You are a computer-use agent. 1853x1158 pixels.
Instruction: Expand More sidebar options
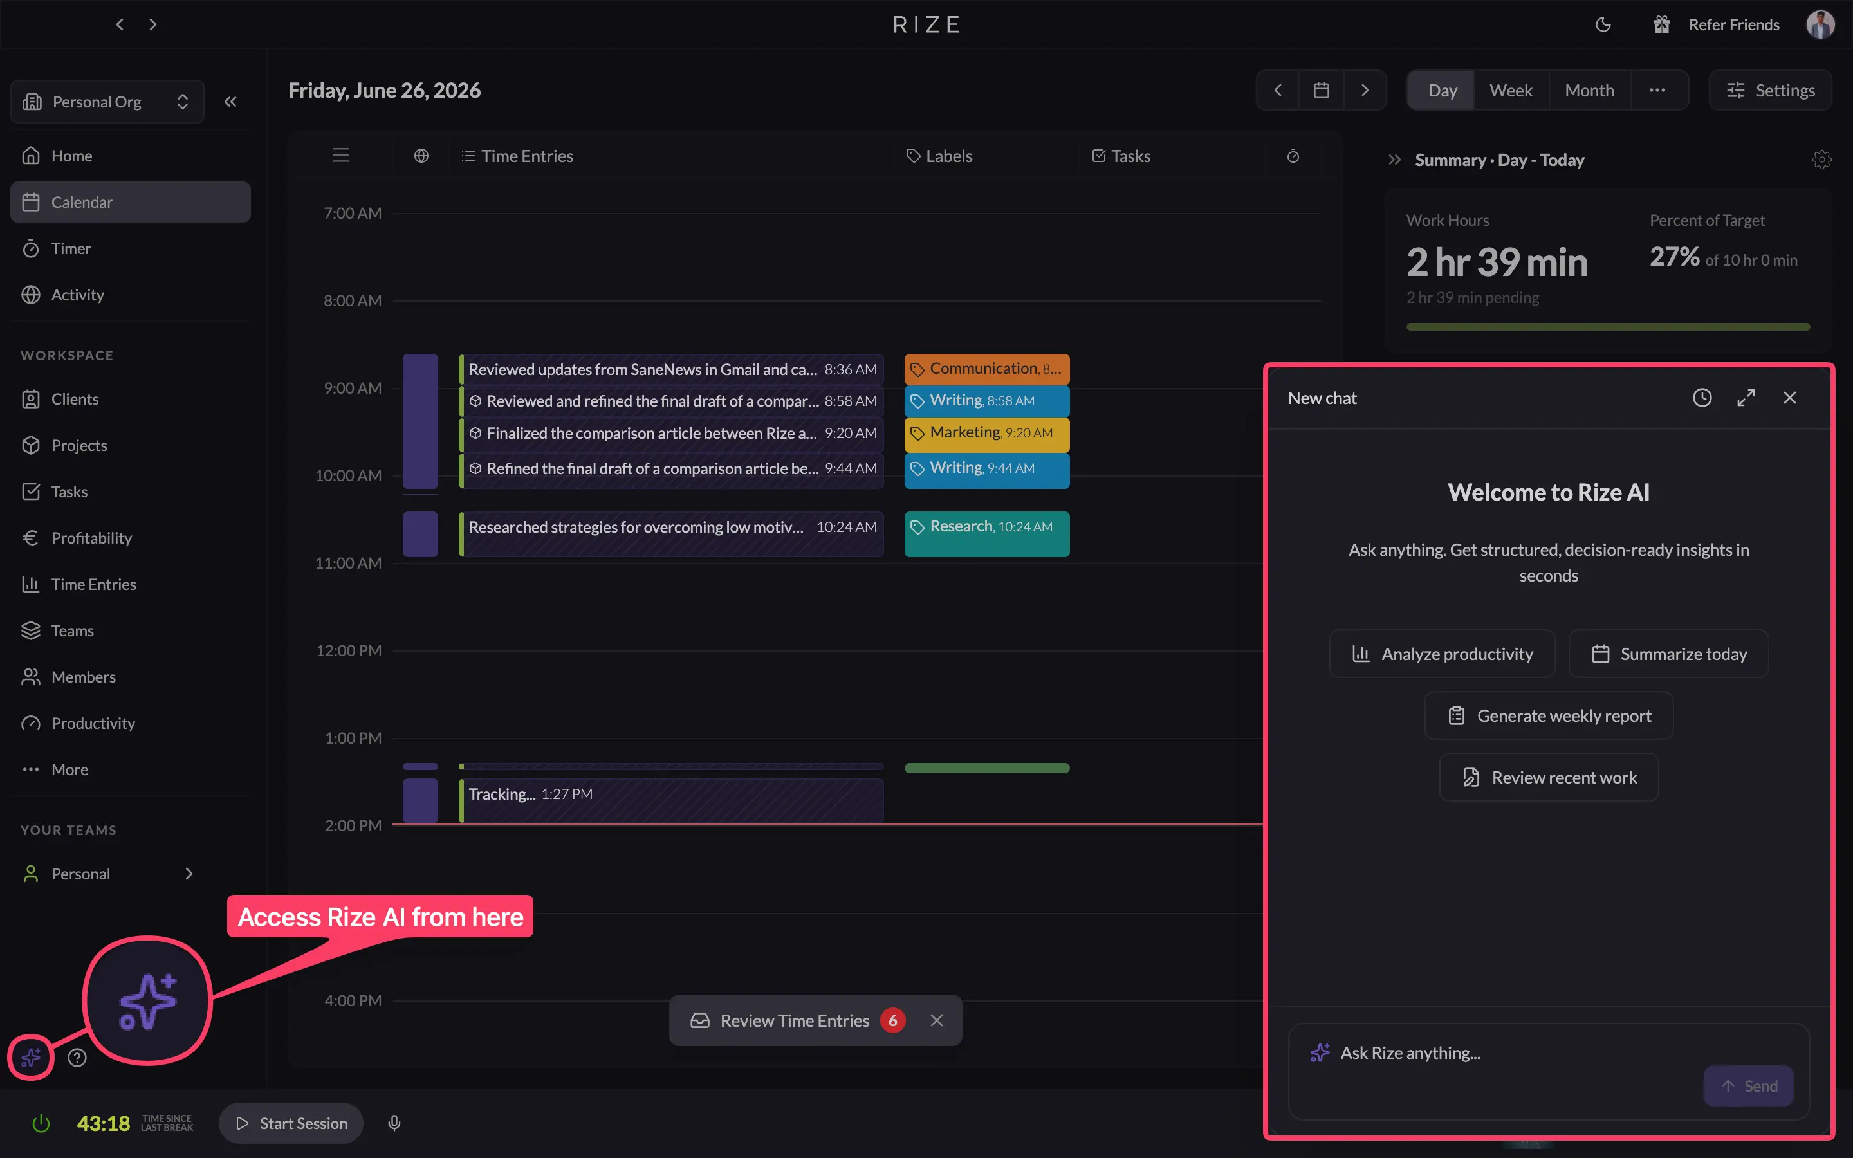point(130,769)
